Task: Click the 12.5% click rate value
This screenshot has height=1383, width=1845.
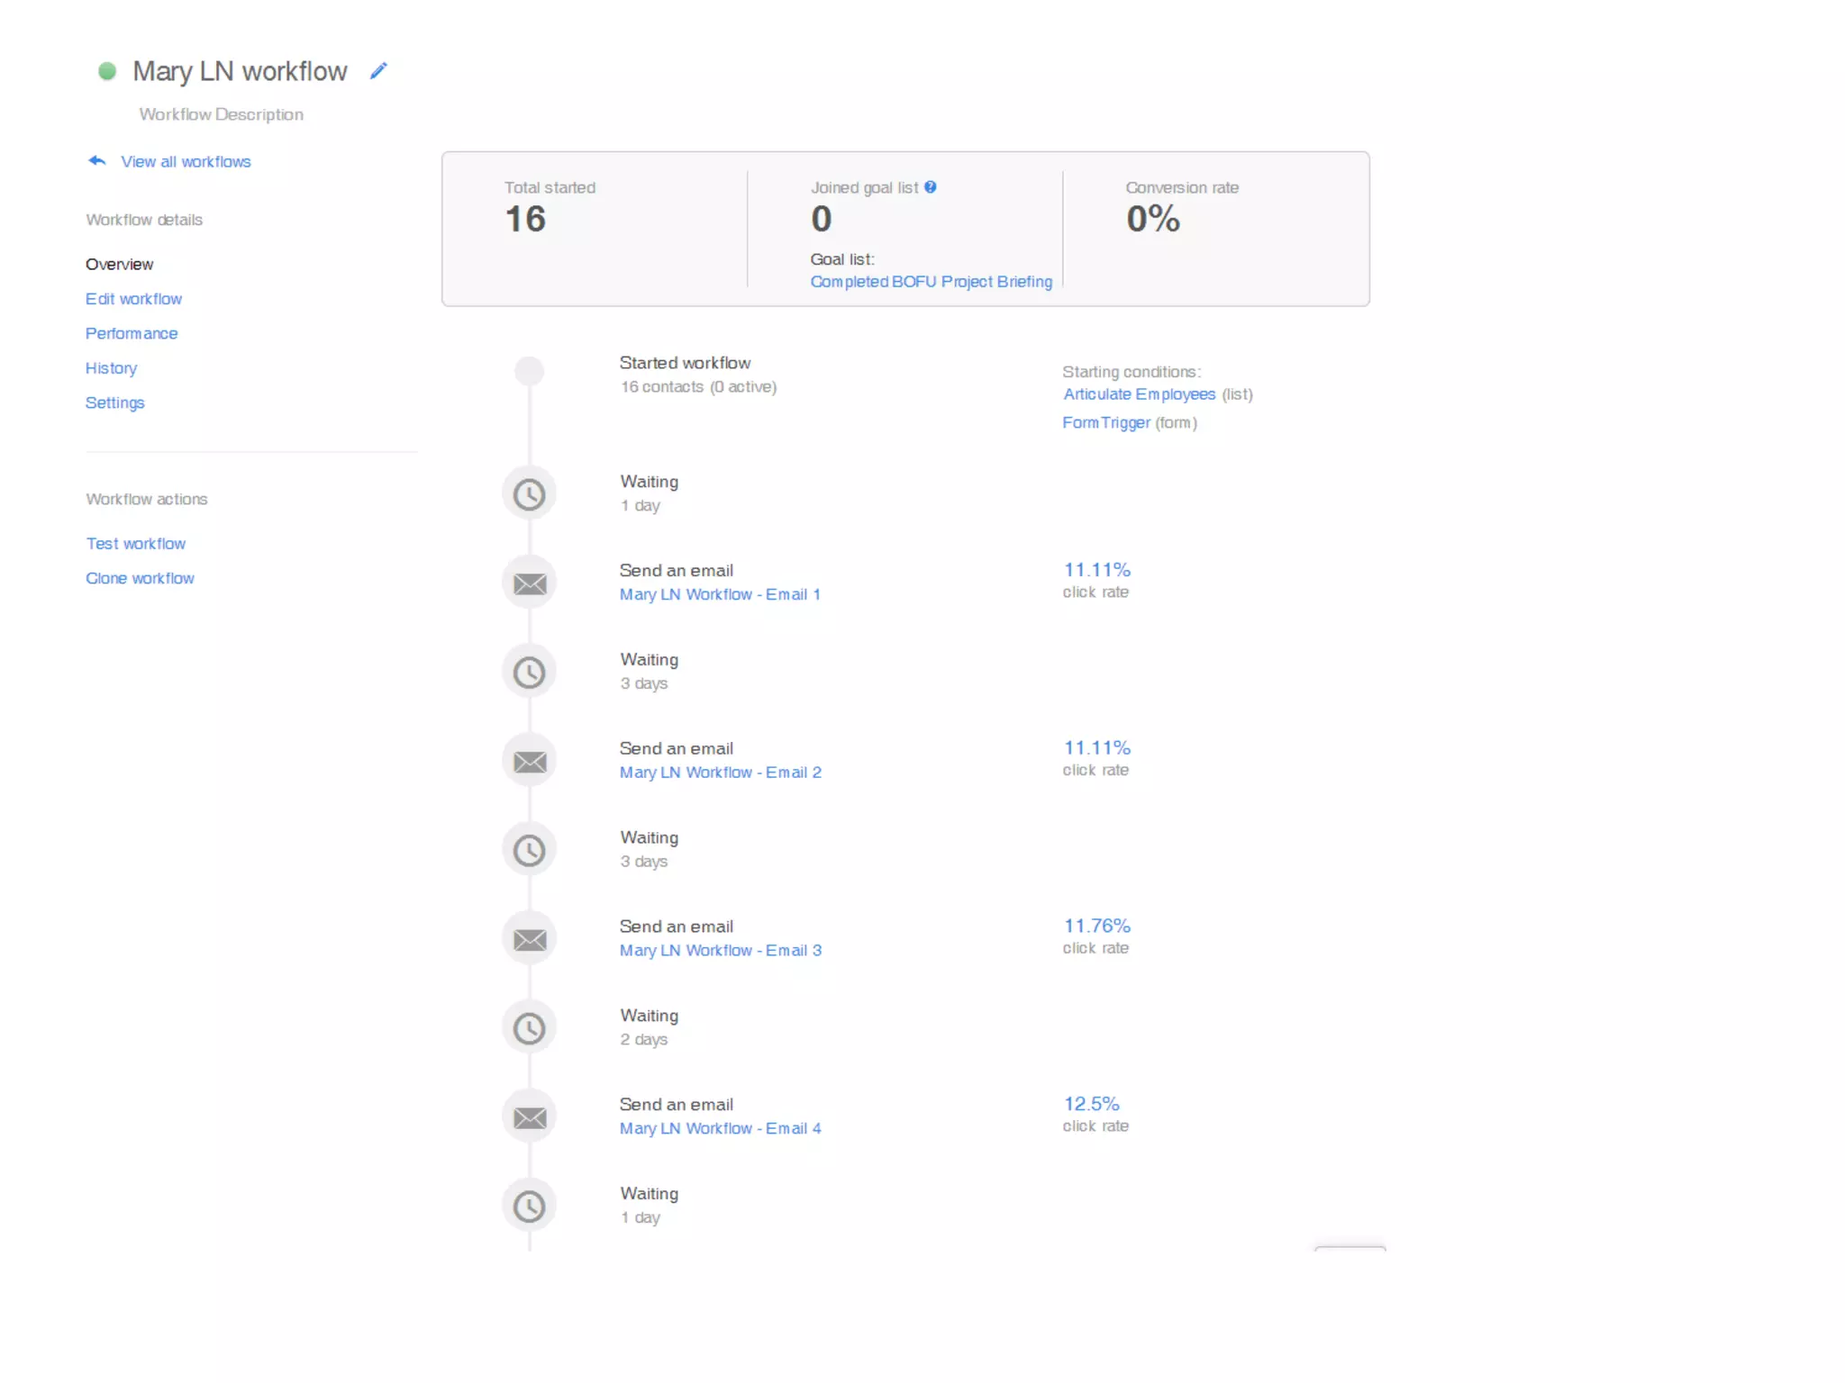Action: click(x=1091, y=1104)
